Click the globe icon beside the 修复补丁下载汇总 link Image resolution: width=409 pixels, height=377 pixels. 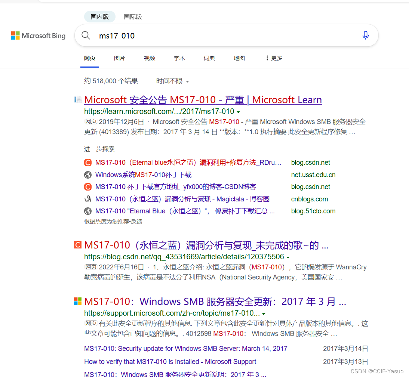tap(88, 211)
